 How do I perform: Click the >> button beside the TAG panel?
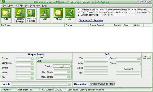tap(144, 57)
